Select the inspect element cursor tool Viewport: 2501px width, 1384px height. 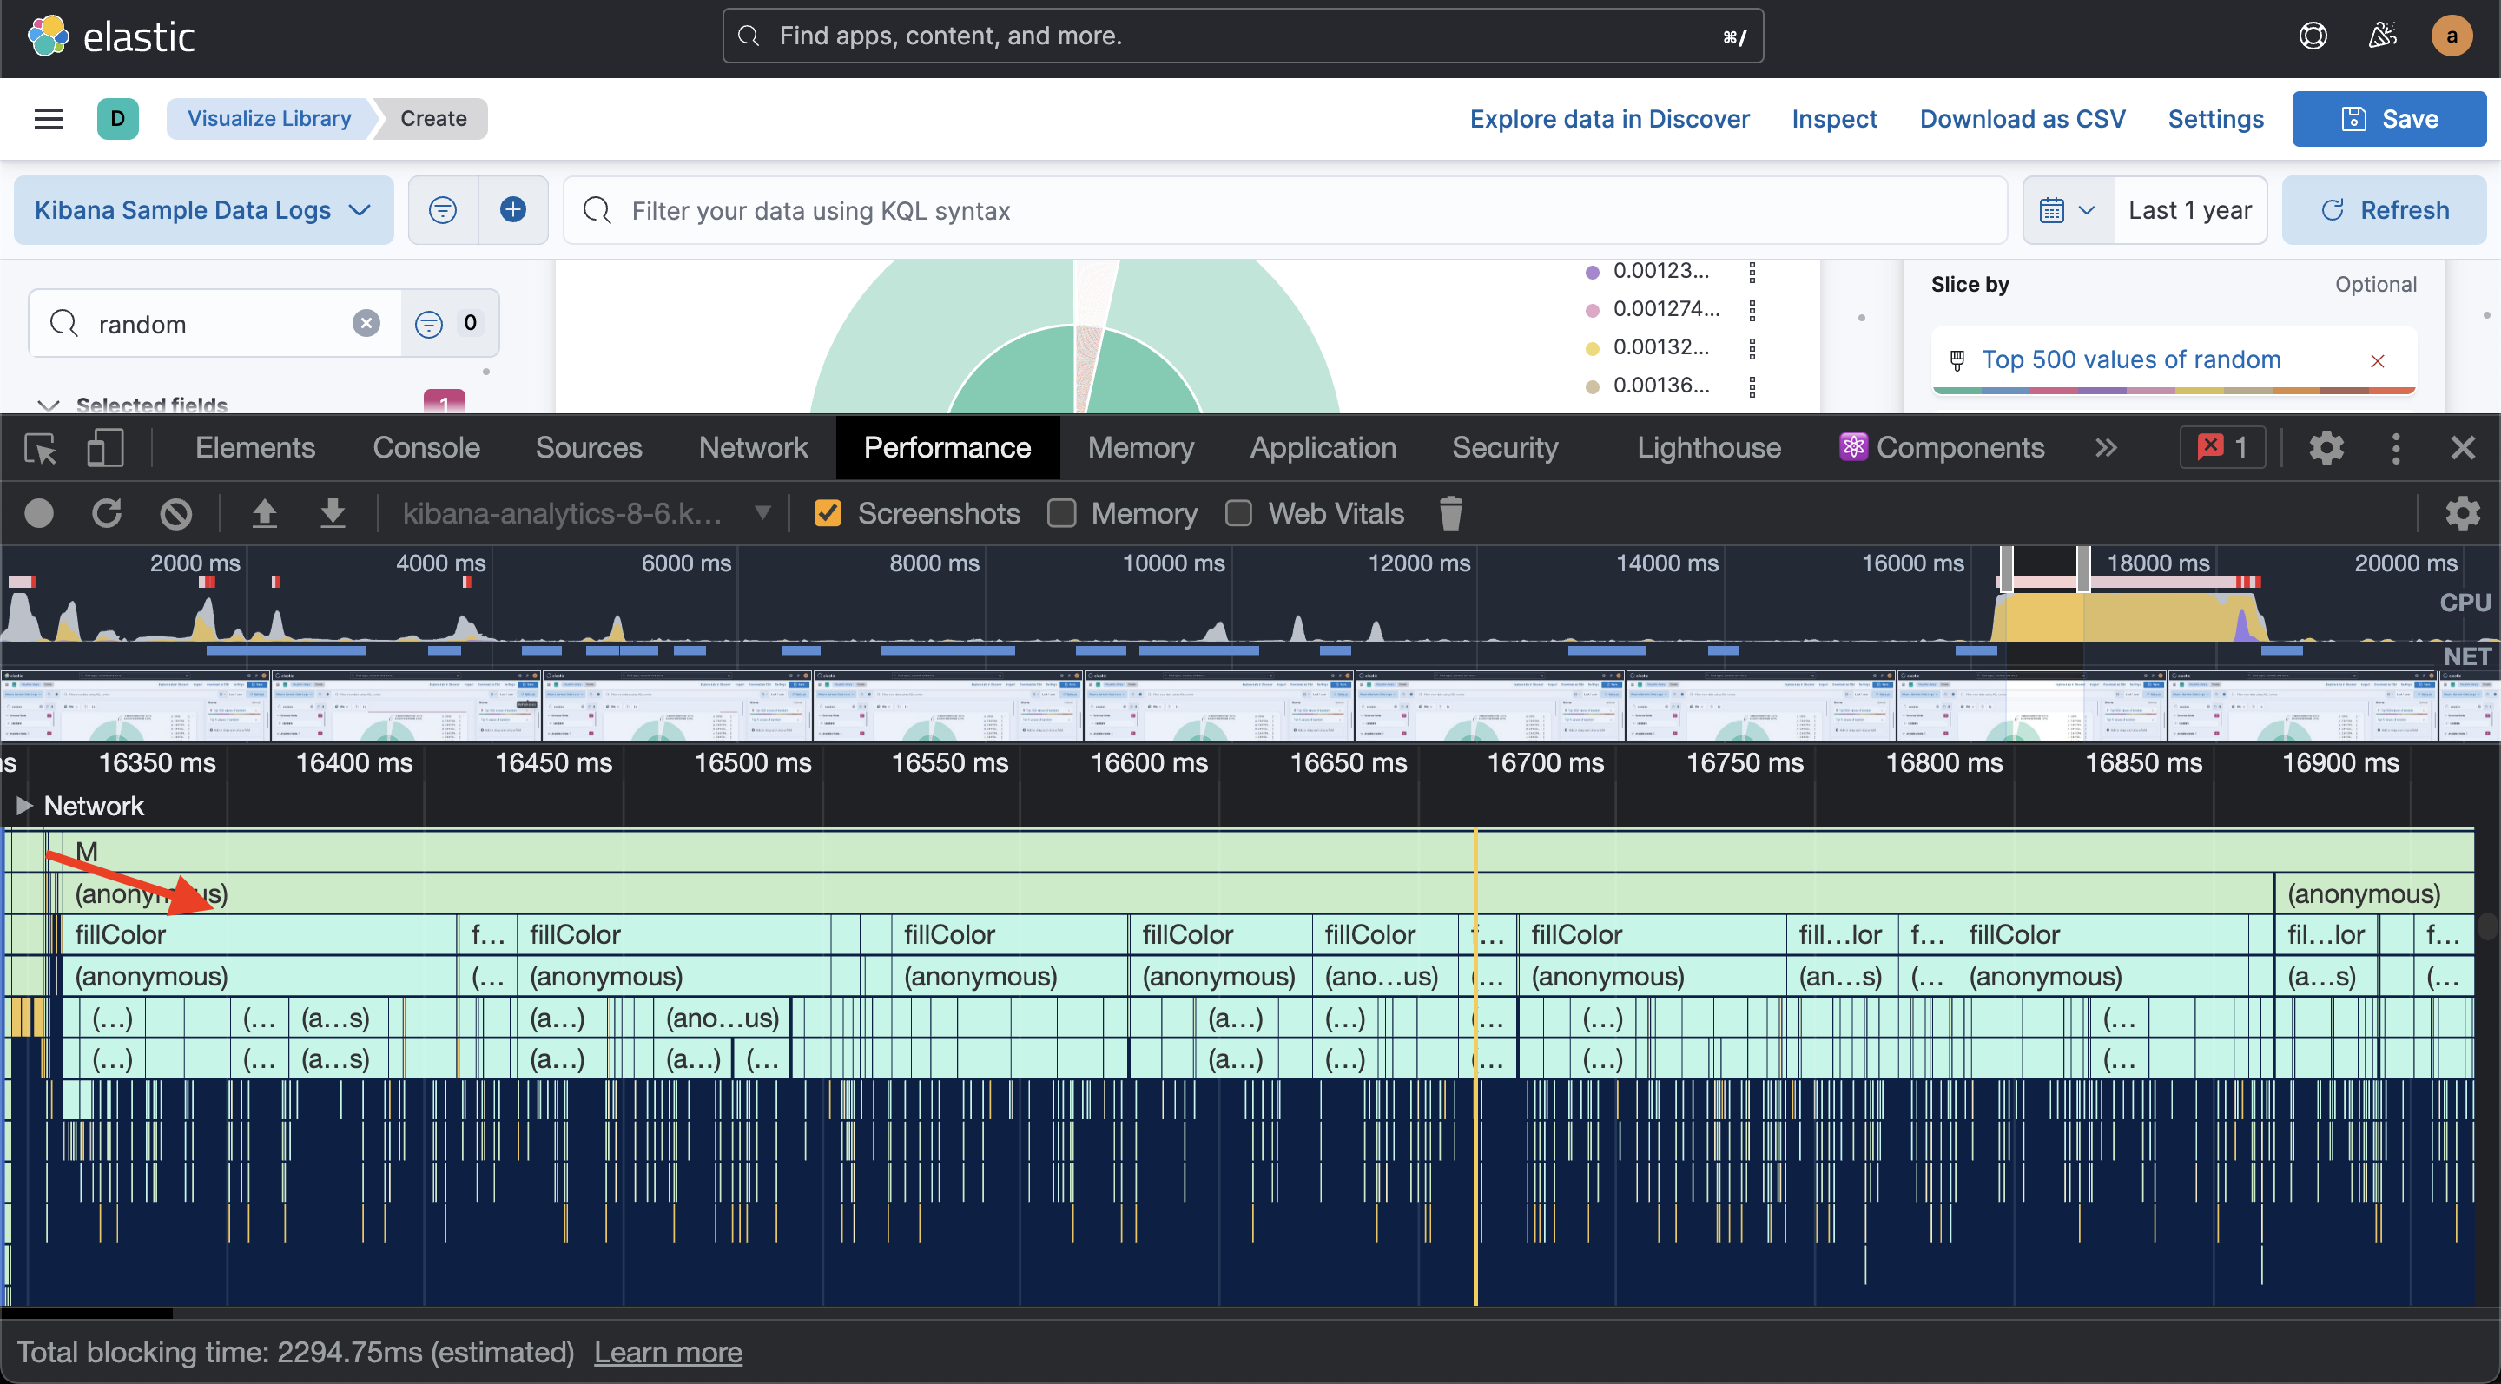tap(39, 447)
